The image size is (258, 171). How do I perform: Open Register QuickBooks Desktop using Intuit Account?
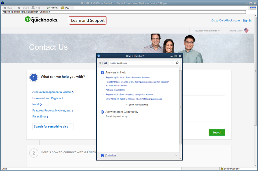[129, 94]
